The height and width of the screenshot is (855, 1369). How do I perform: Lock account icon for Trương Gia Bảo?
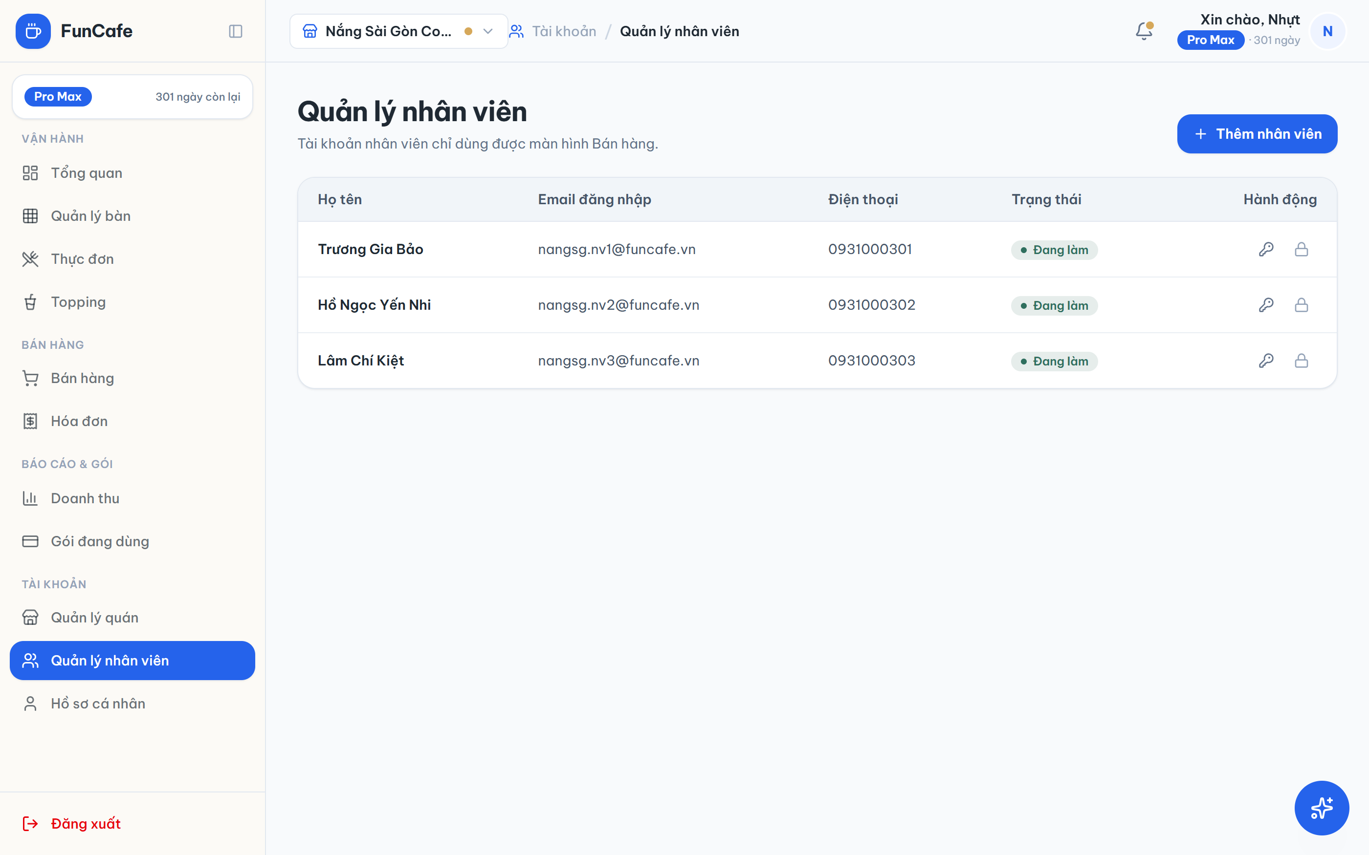pos(1301,249)
